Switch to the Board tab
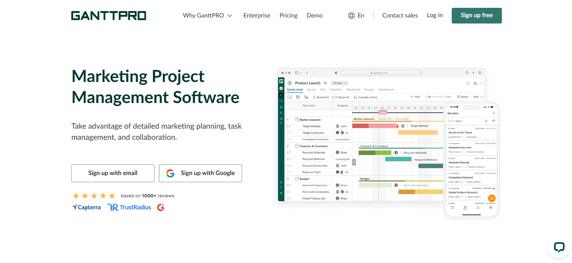 [x=312, y=90]
